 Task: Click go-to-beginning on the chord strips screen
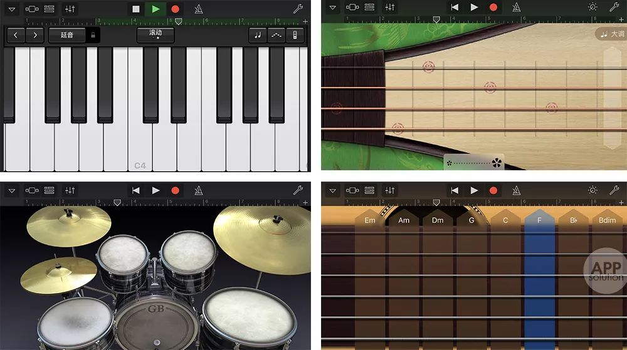tap(455, 190)
